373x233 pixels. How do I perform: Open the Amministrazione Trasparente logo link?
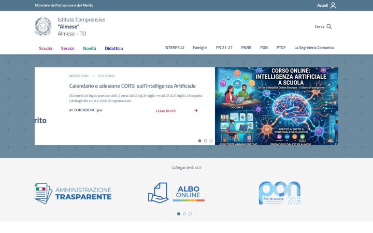(73, 193)
